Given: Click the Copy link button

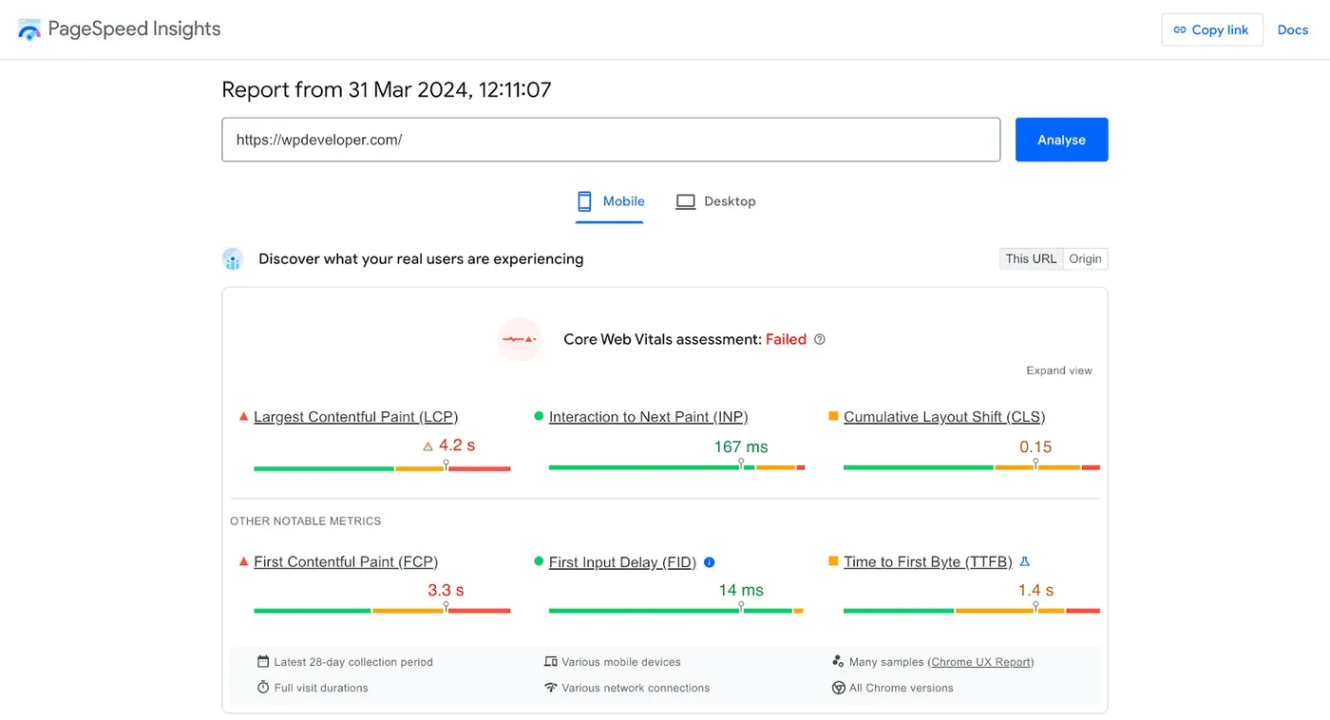Looking at the screenshot, I should point(1212,29).
